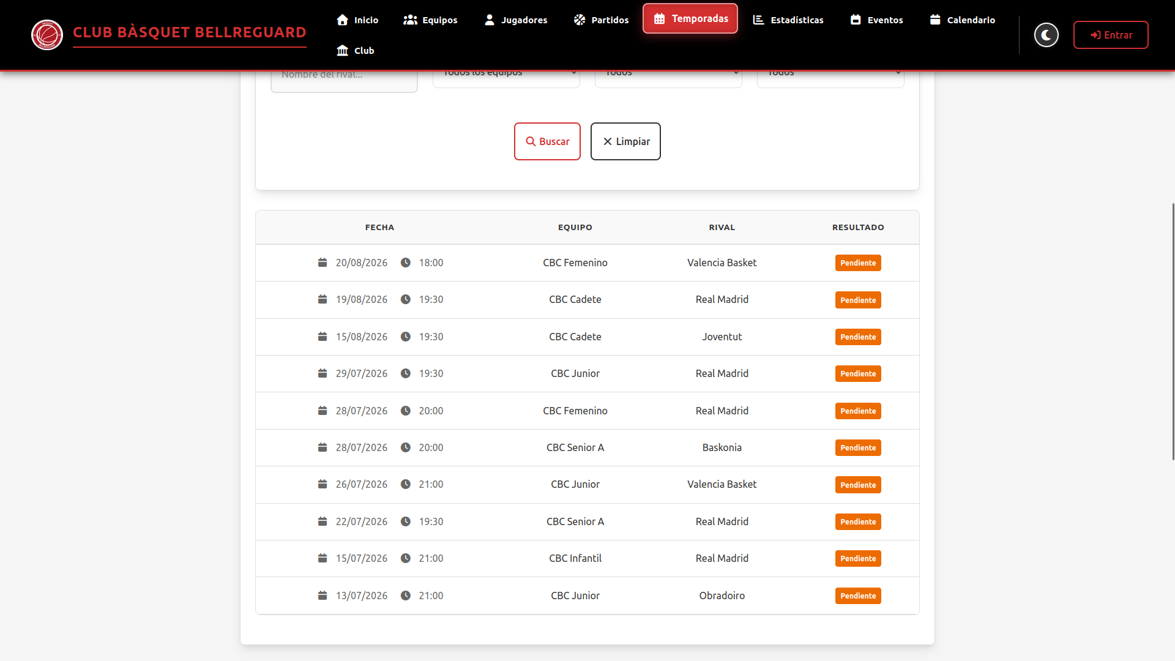Go to the Partidos section
This screenshot has height=661, width=1175.
pos(601,20)
